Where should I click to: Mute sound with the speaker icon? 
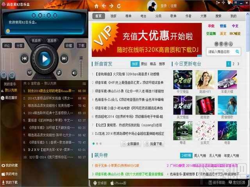point(74,73)
